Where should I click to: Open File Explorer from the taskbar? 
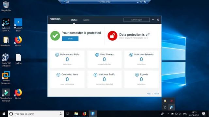76,114
